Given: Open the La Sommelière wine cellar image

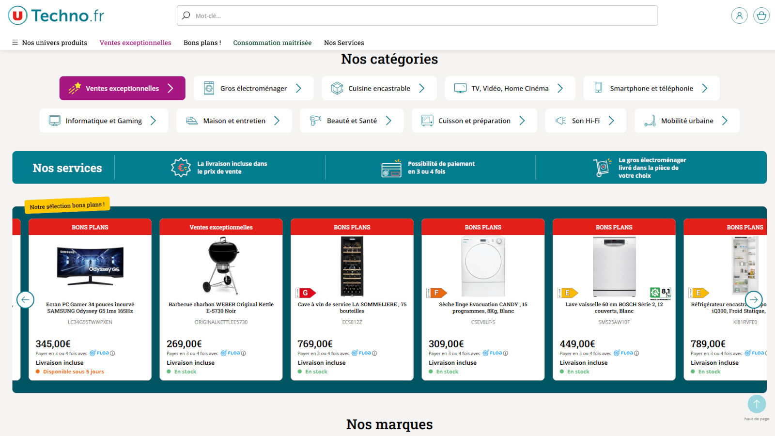Looking at the screenshot, I should (352, 266).
